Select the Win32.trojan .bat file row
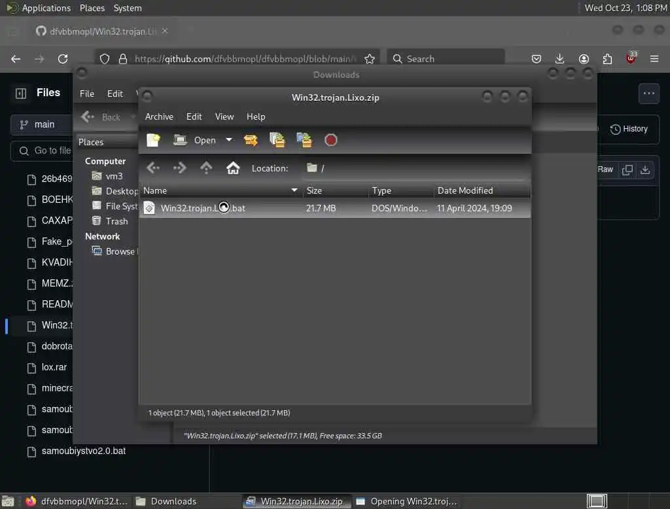The width and height of the screenshot is (670, 509). coord(335,208)
